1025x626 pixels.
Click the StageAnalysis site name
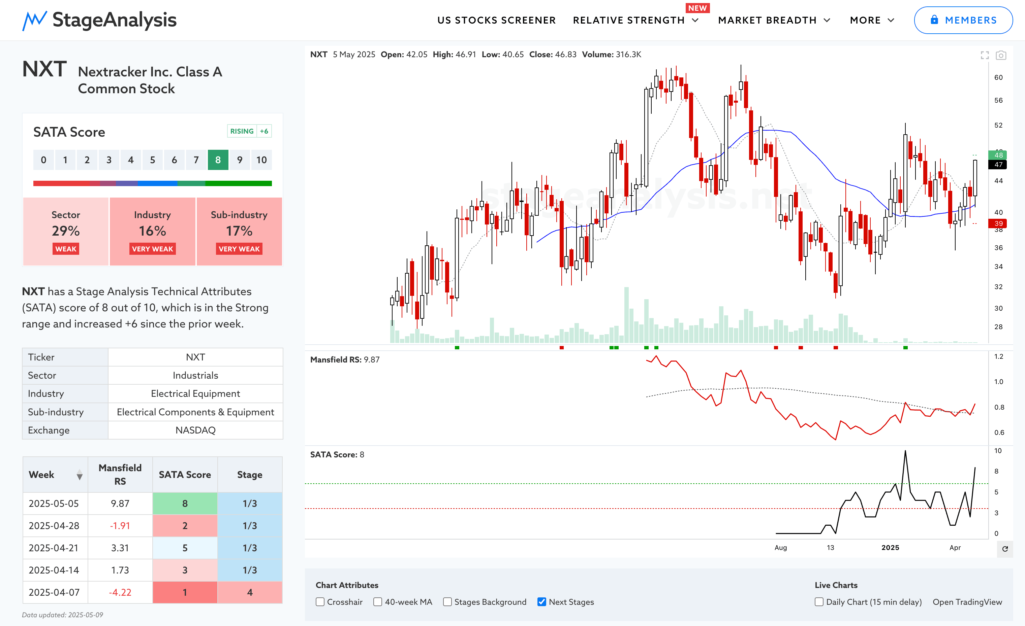click(115, 20)
